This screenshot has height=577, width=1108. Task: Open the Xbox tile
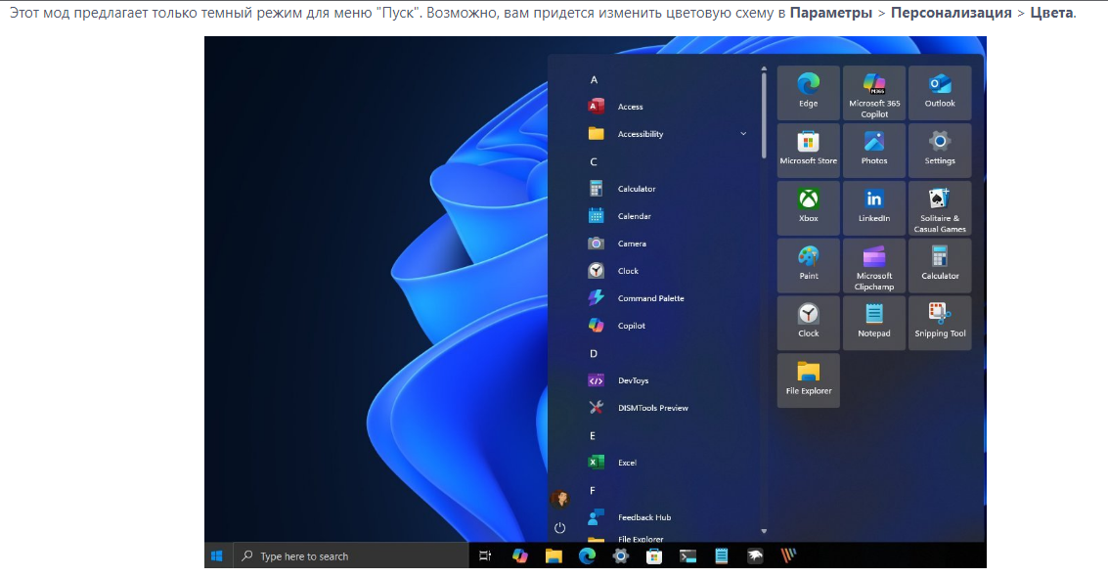(808, 207)
